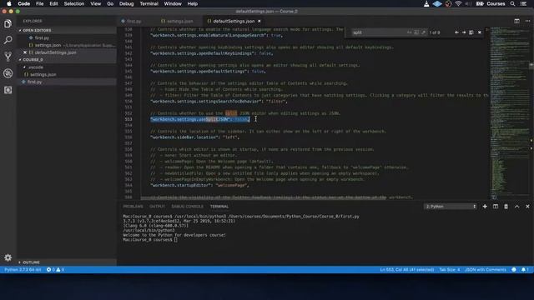Click line 553 useSplitJSON setting
This screenshot has width=534, height=300.
pos(200,119)
